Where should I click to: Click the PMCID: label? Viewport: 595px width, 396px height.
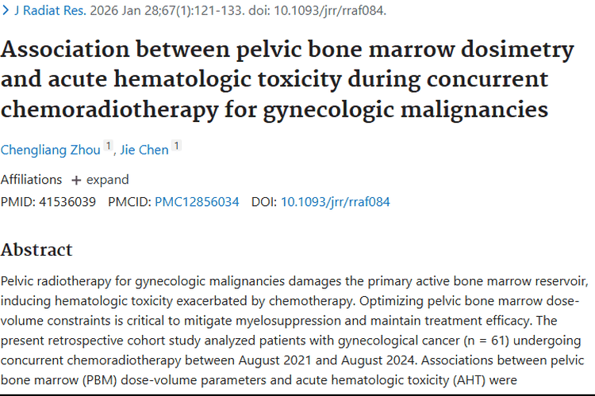pyautogui.click(x=129, y=202)
